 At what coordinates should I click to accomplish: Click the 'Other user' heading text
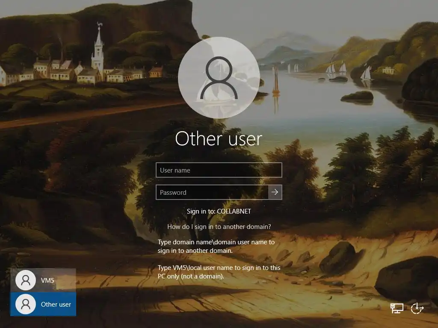click(x=219, y=139)
